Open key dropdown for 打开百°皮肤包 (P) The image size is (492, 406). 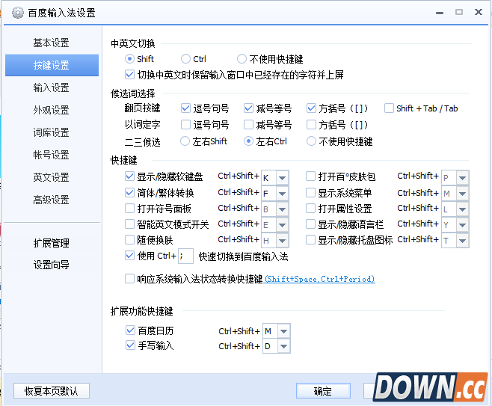pyautogui.click(x=462, y=178)
